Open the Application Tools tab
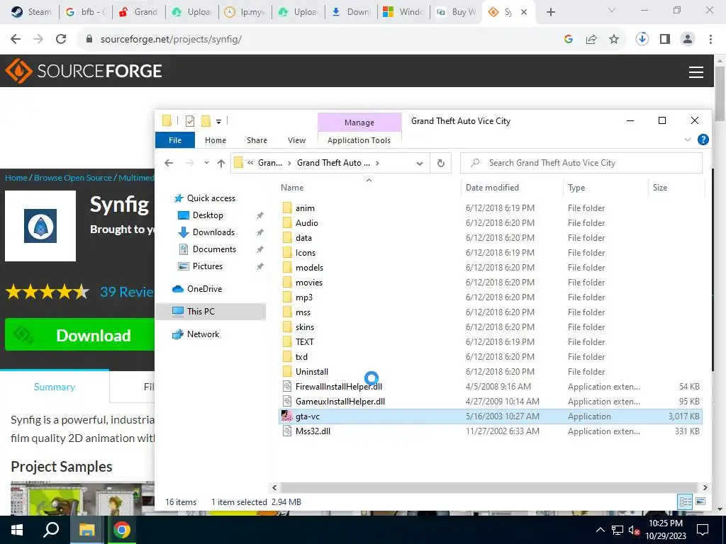Viewport: 726px width, 544px height. pos(359,140)
